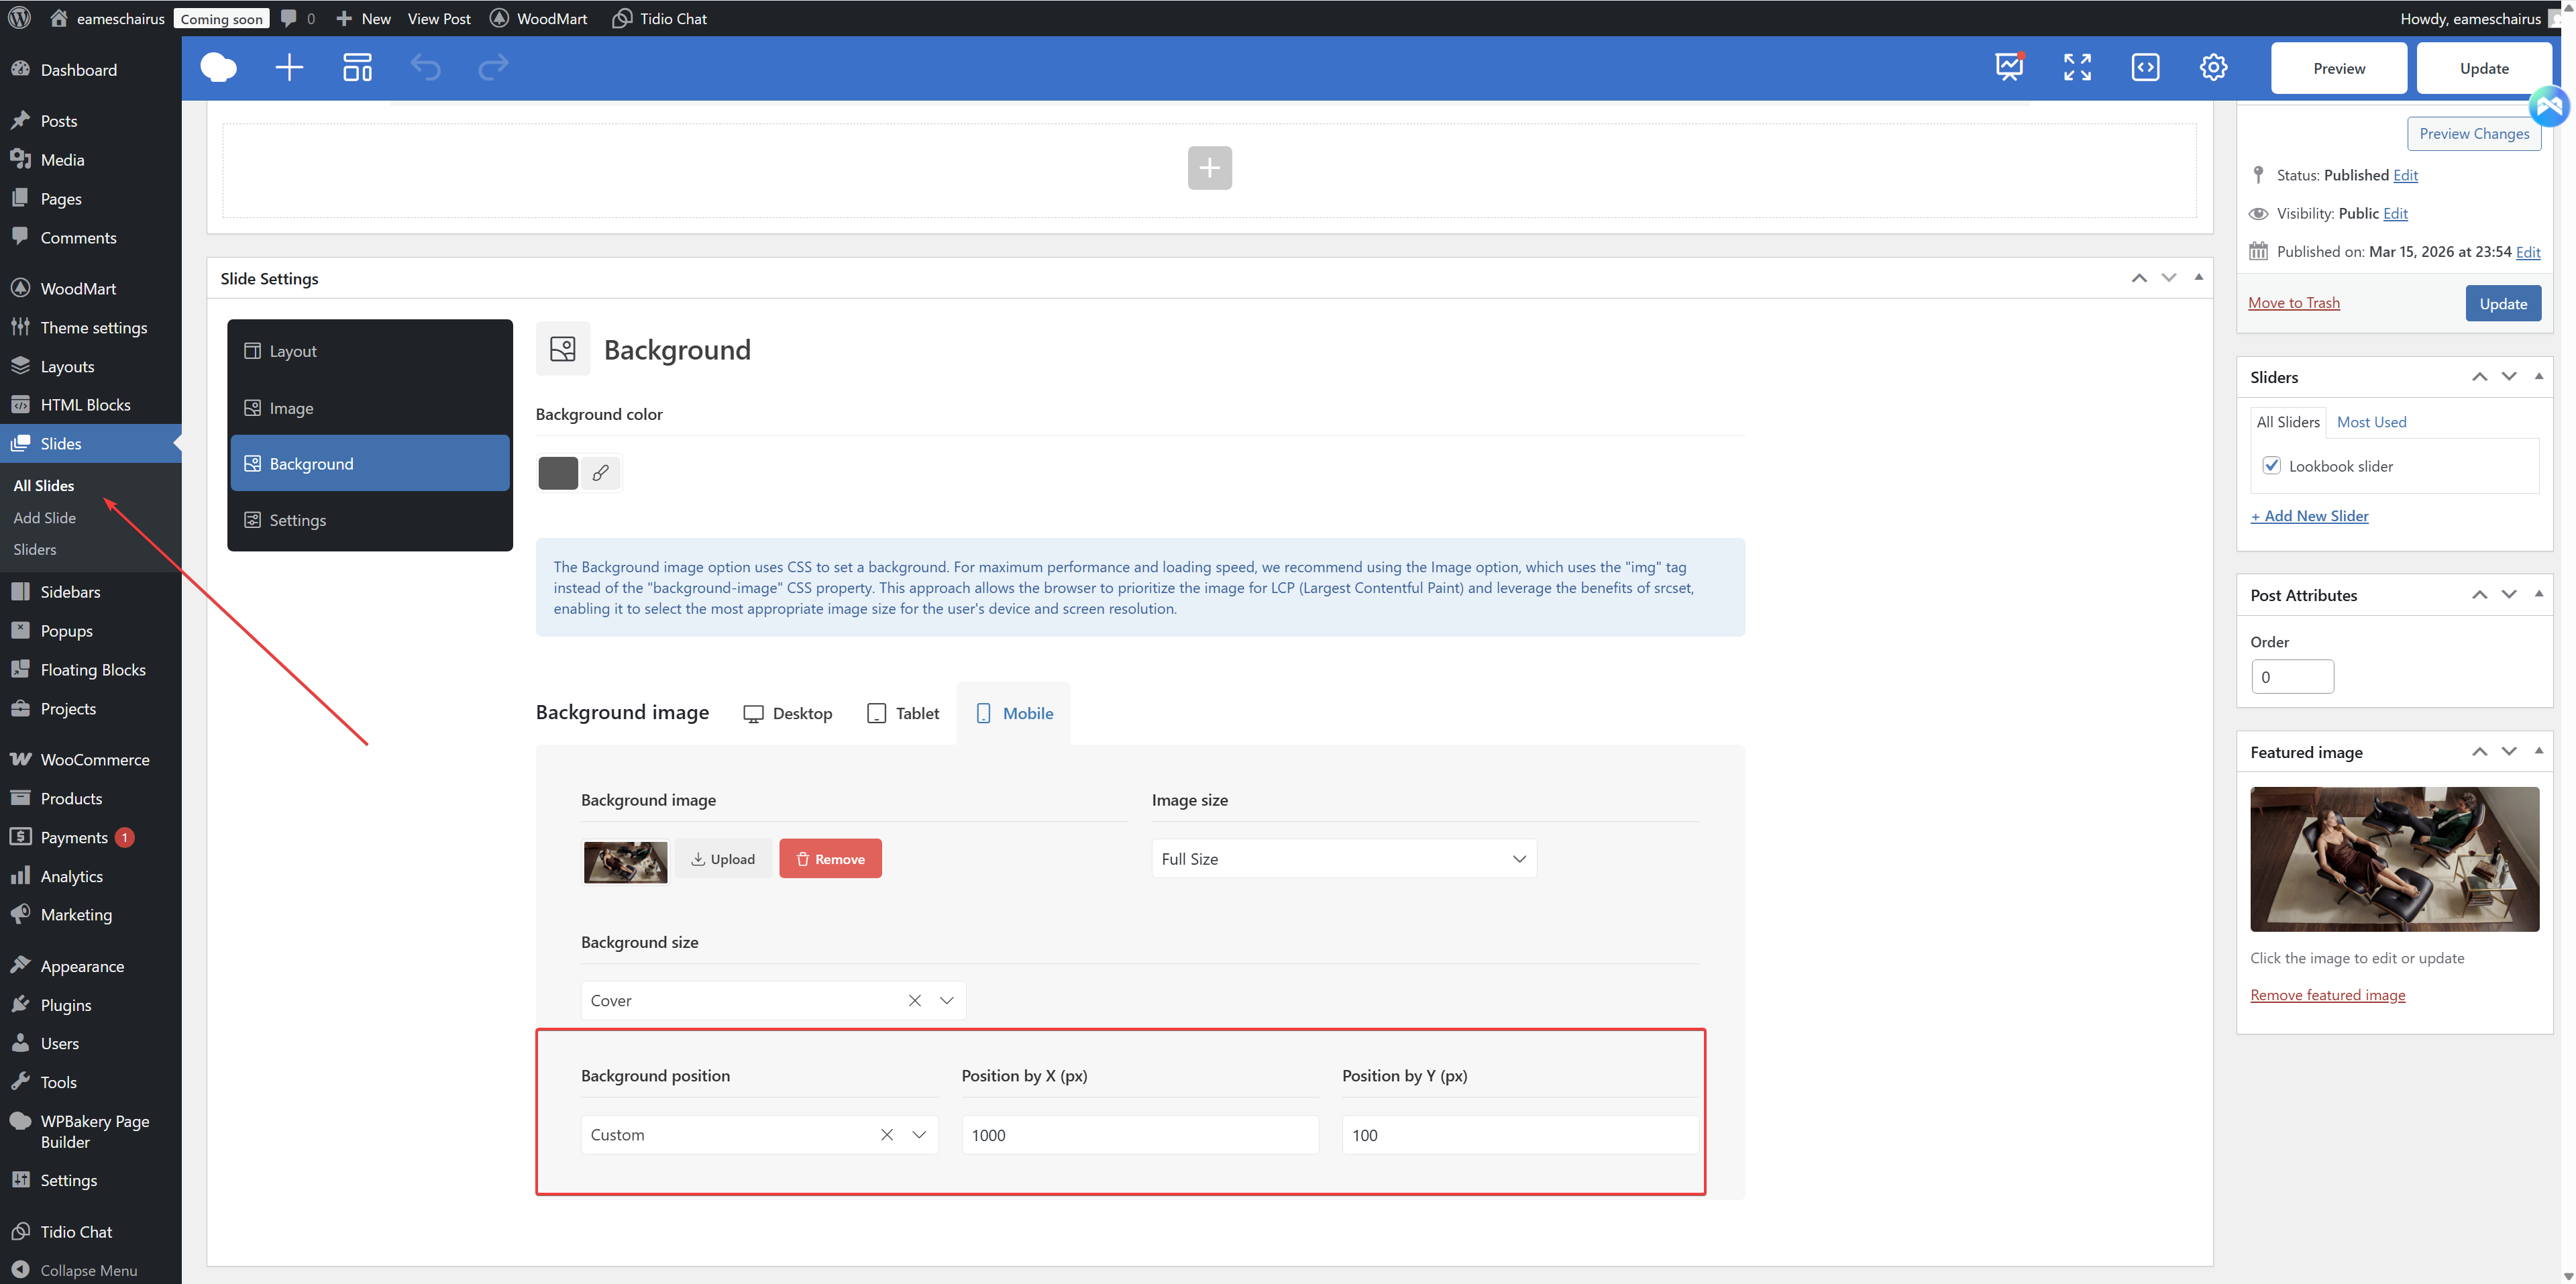The image size is (2576, 1284).
Task: Select the Layout settings tab
Action: coord(370,351)
